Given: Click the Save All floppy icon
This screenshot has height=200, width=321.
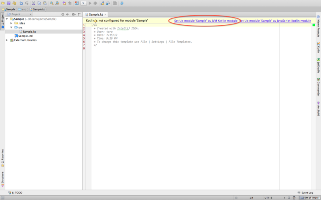Looking at the screenshot, I should 8,3.
